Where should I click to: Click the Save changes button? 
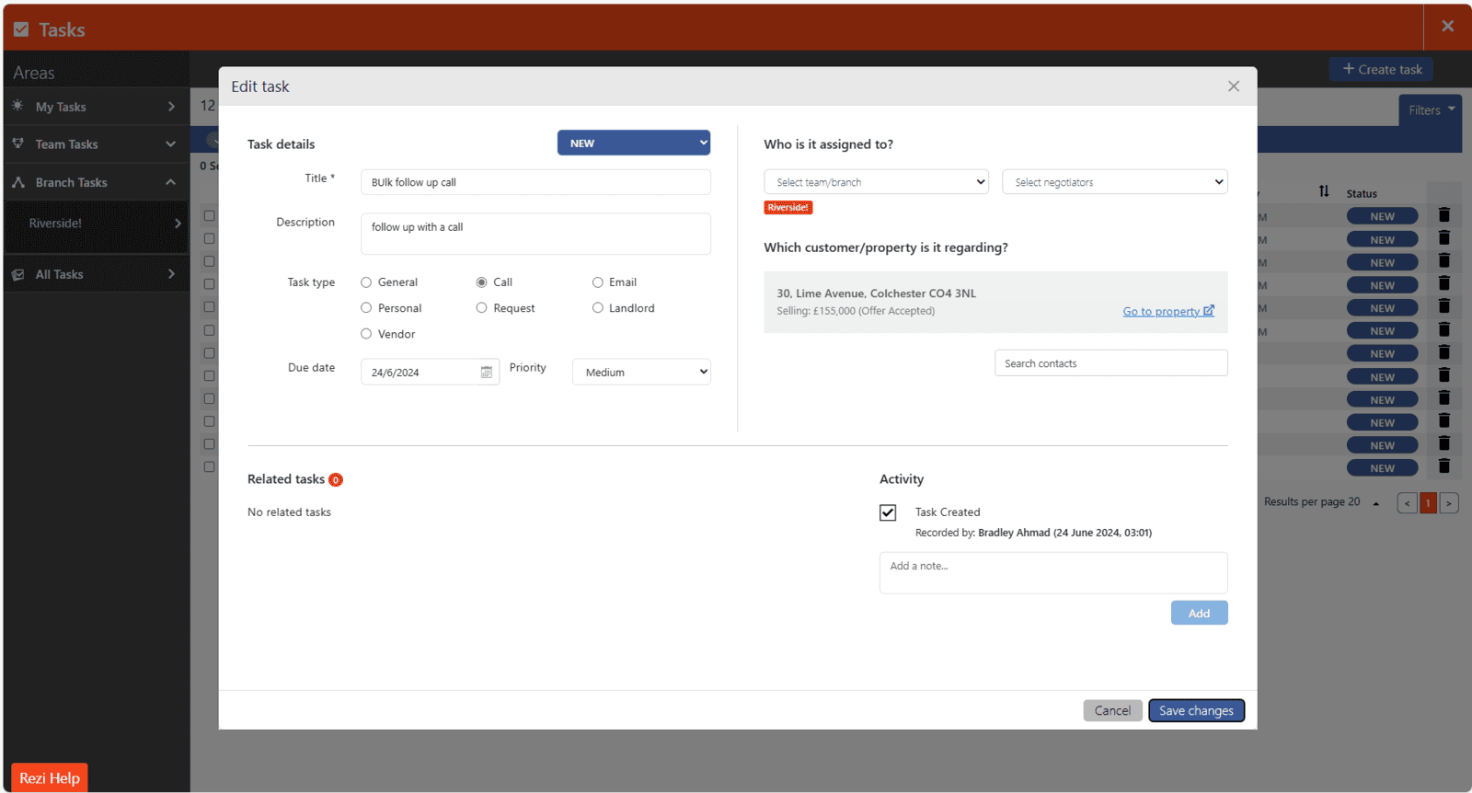tap(1196, 710)
